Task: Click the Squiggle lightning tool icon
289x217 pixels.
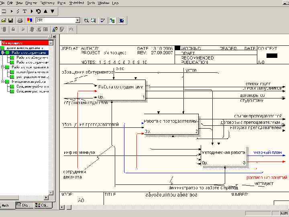Action: [x=18, y=11]
